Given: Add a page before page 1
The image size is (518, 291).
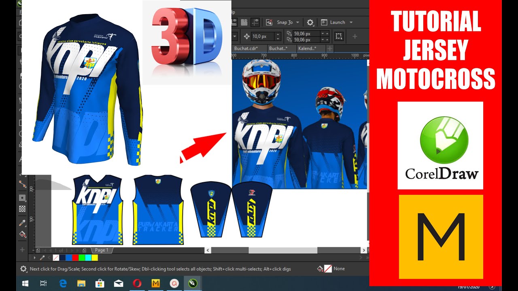Looking at the screenshot, I should pyautogui.click(x=38, y=250).
